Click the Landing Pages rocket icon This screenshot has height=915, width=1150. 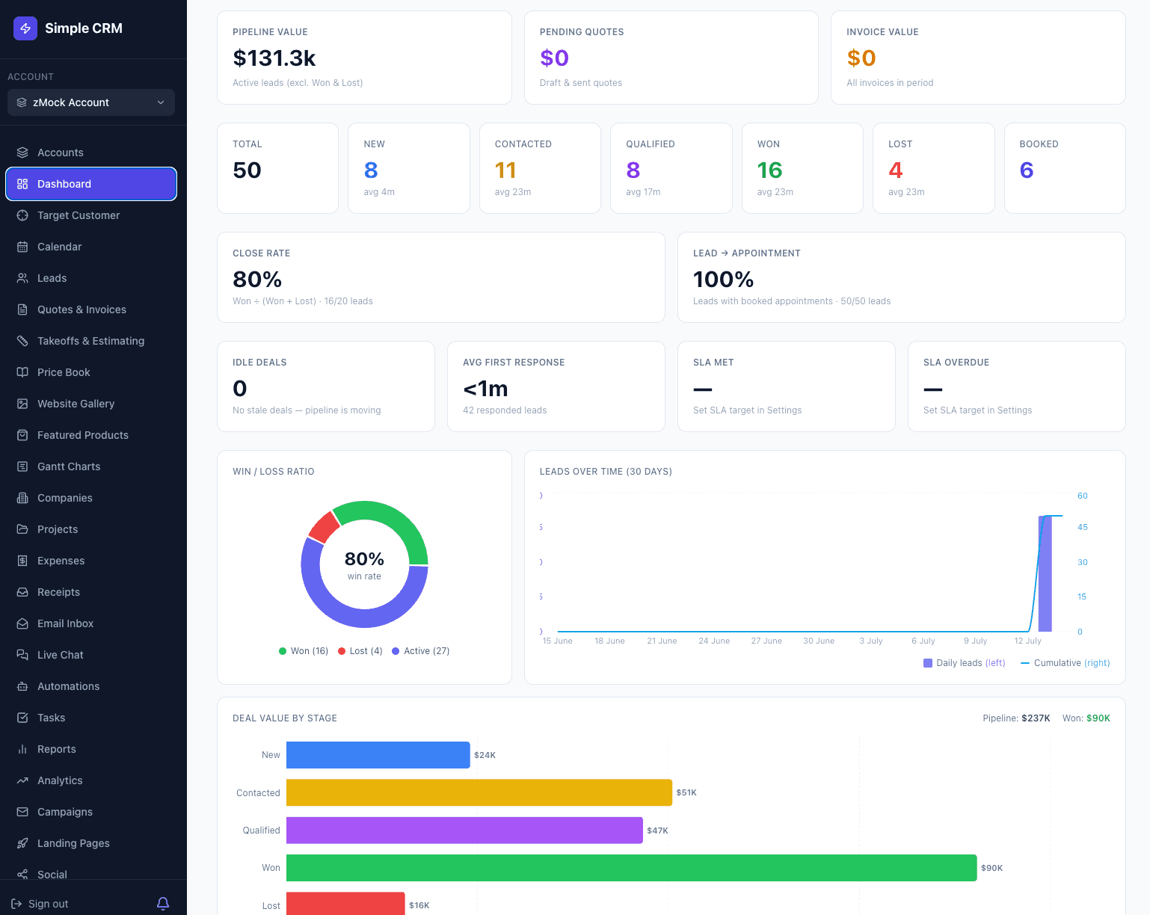[22, 843]
